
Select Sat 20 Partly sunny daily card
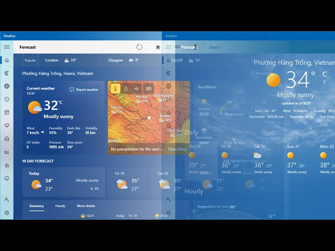(263, 159)
